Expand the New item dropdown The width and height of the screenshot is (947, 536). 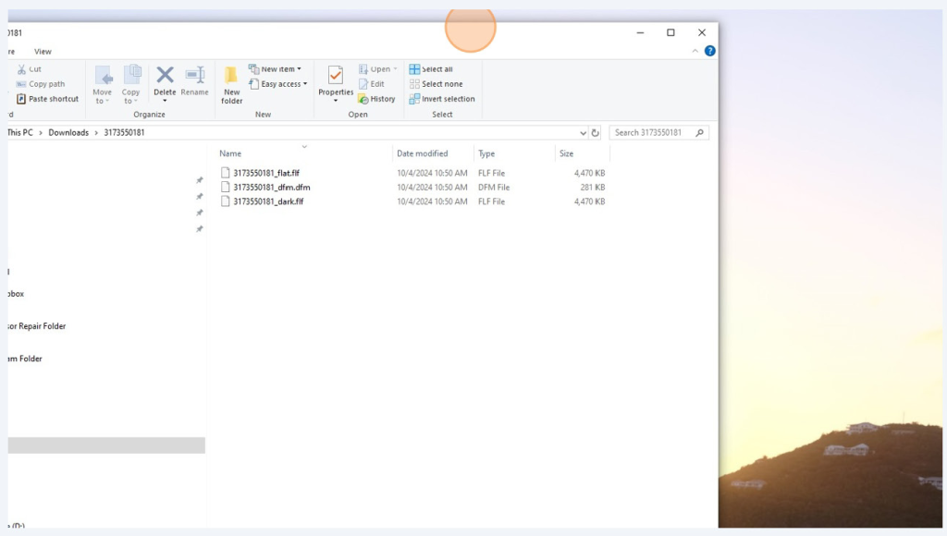[277, 69]
